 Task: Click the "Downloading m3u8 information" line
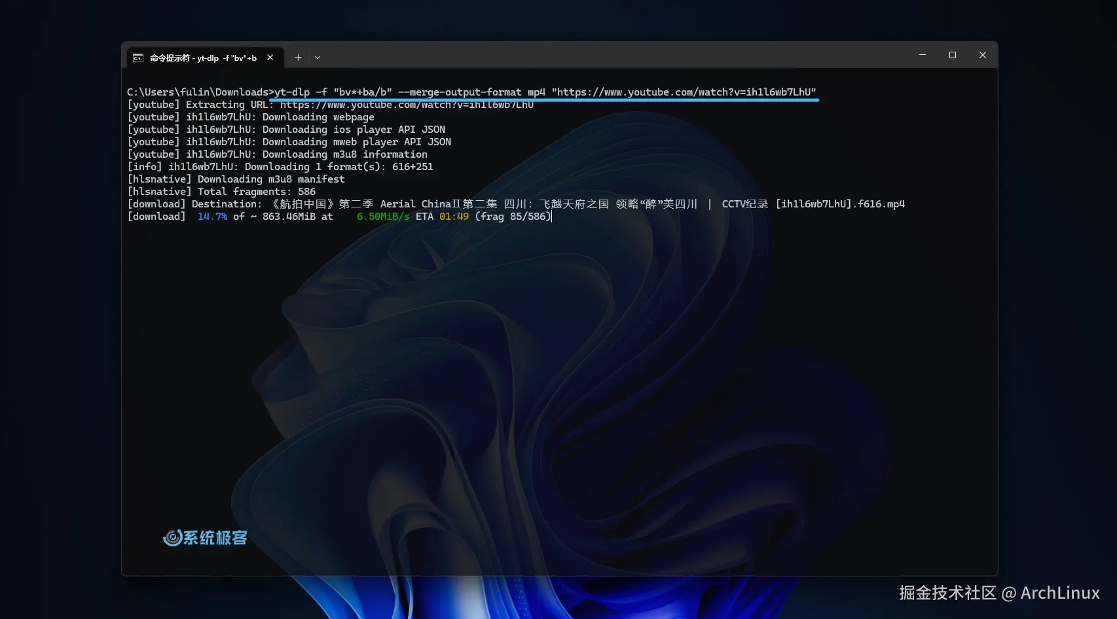pyautogui.click(x=278, y=154)
